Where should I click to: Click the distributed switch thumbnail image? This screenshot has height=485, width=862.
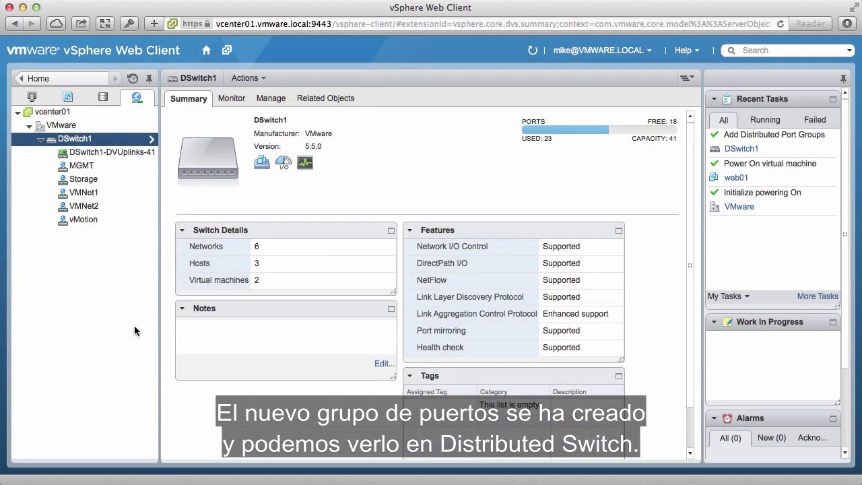click(x=208, y=159)
